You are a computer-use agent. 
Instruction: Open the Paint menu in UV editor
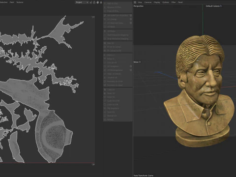[x=12, y=2]
